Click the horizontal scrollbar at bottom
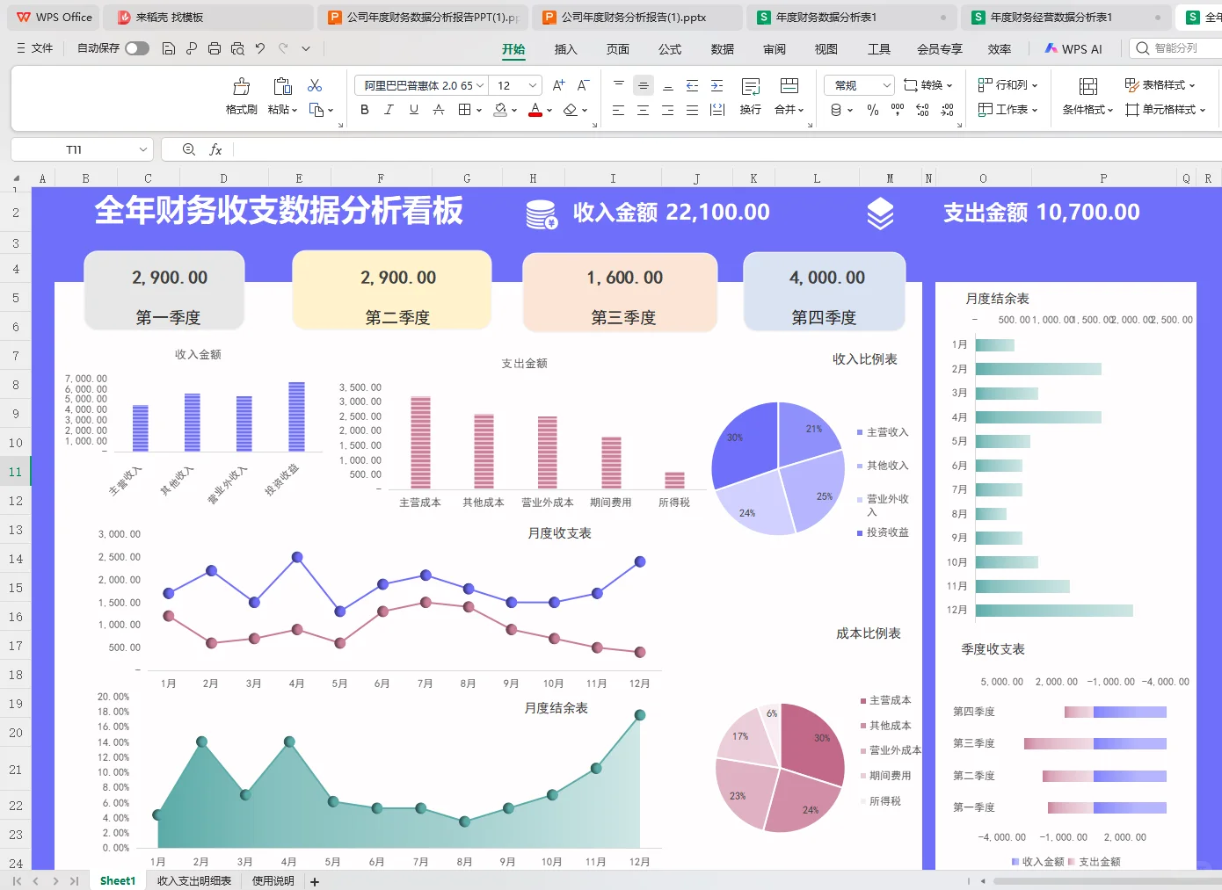This screenshot has height=890, width=1222. 1106,880
